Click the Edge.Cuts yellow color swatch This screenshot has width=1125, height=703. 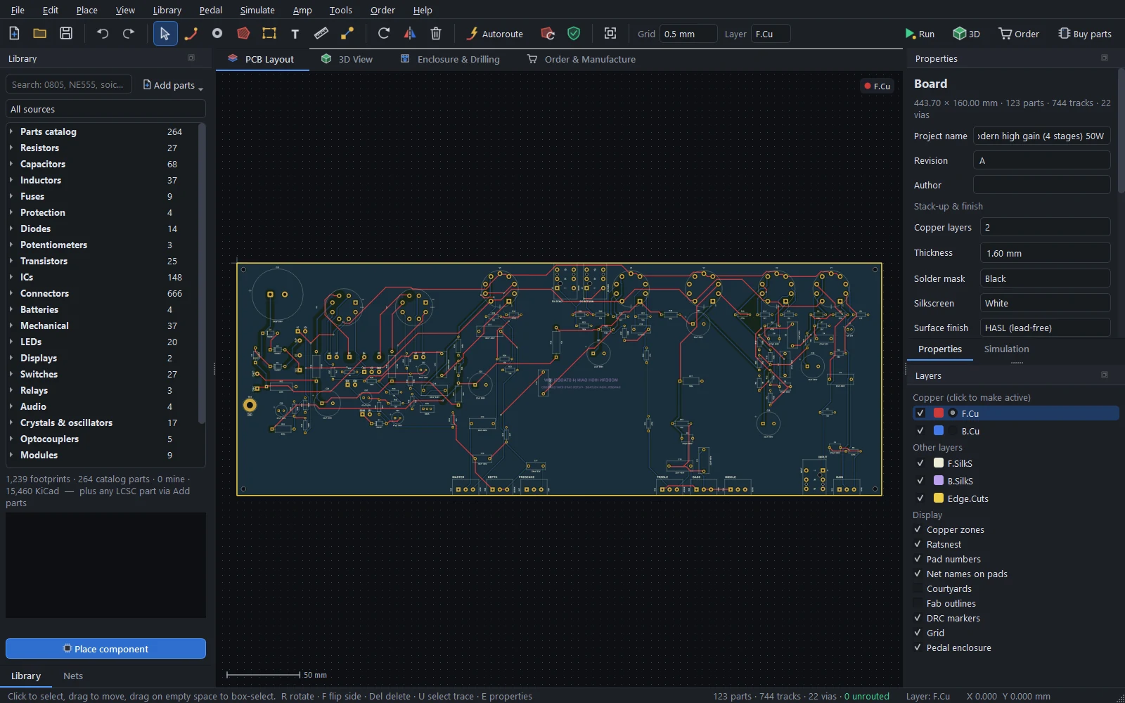(x=939, y=498)
